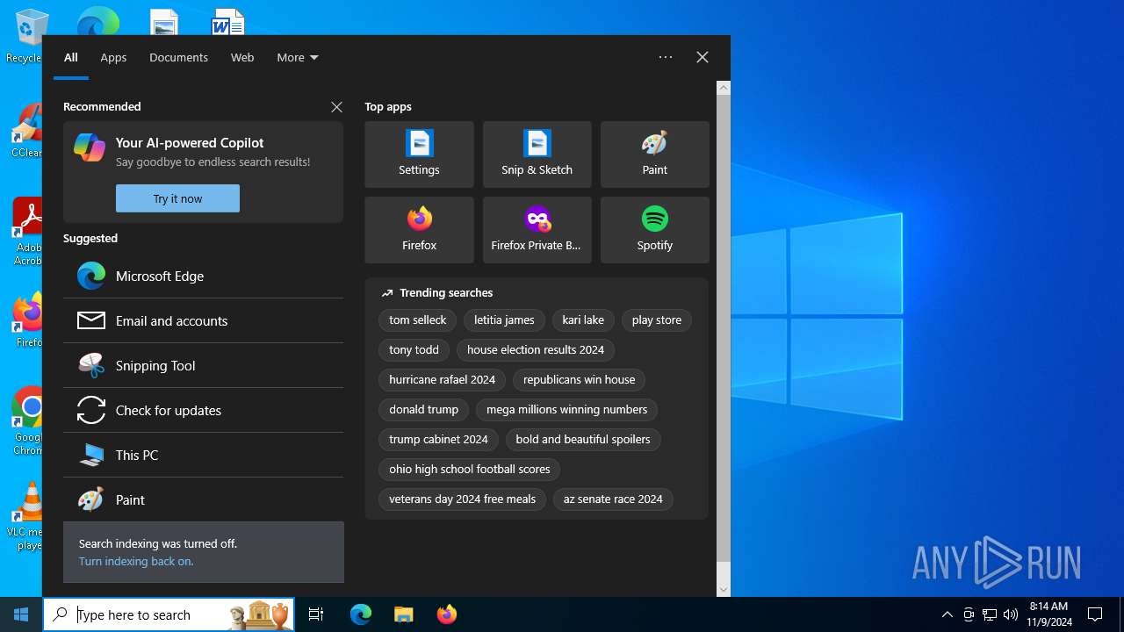Click the Windows Start button
Viewport: 1124px width, 632px height.
pyautogui.click(x=21, y=614)
